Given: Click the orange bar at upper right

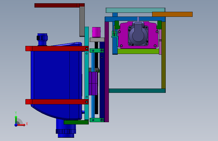Looking at the screenshot, I should 172,14.
